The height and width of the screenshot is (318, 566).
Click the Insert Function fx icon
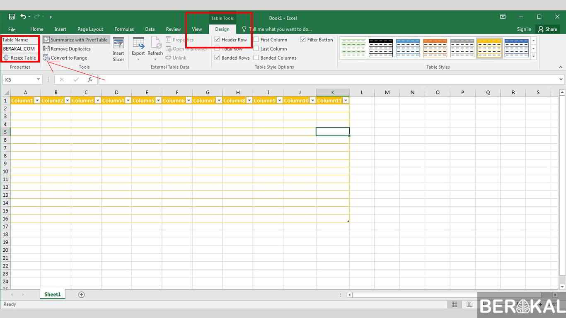(x=90, y=79)
